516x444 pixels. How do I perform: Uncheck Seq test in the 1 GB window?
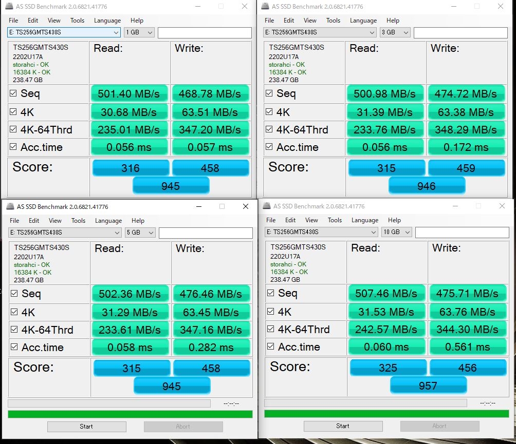pos(13,93)
